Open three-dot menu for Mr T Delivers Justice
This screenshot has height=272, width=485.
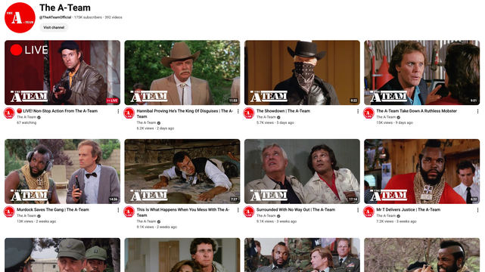point(477,210)
